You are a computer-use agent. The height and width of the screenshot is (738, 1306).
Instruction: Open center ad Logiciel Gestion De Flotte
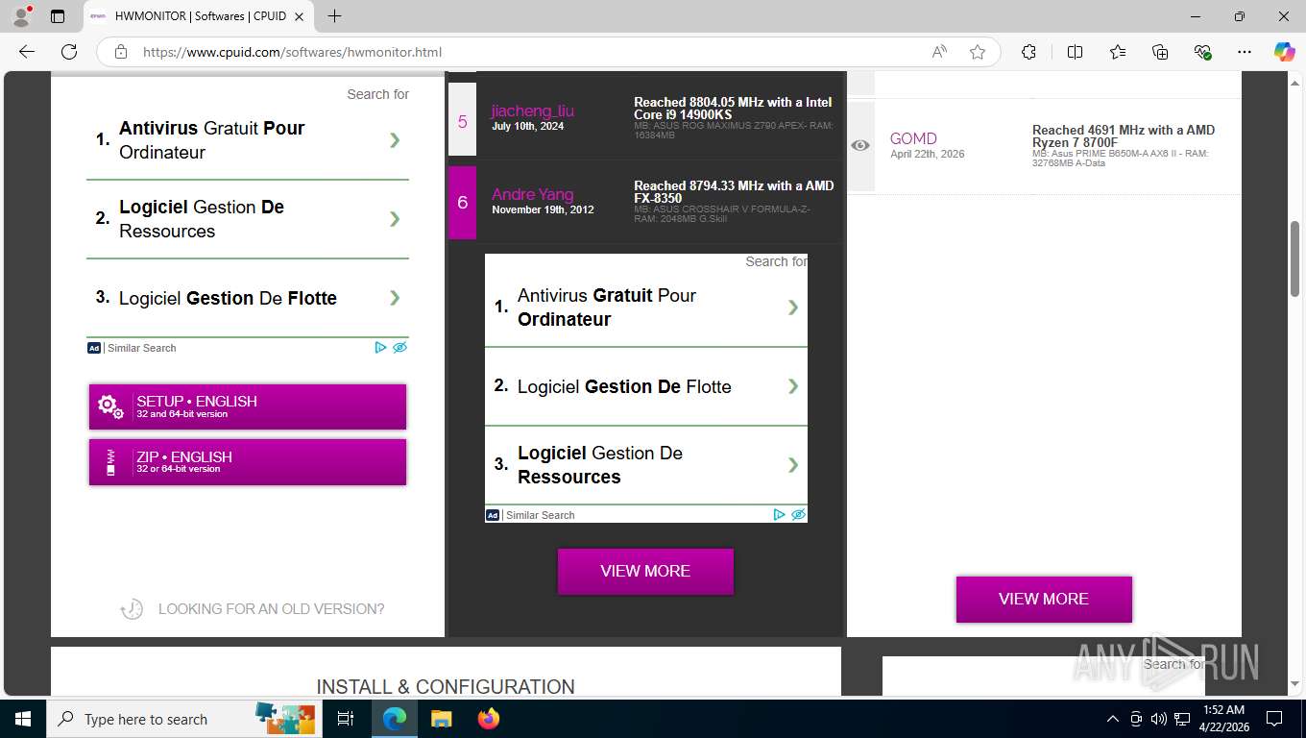646,386
